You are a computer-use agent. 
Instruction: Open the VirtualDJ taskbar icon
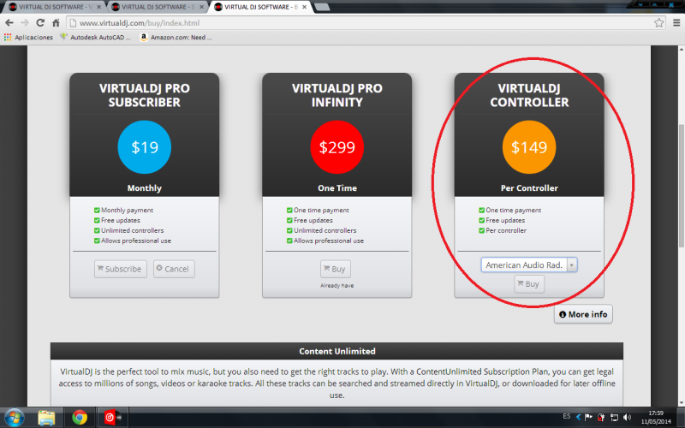(x=112, y=418)
